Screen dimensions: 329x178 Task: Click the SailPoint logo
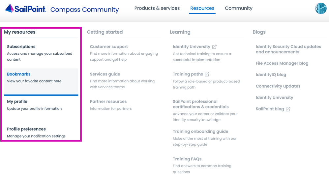[25, 9]
